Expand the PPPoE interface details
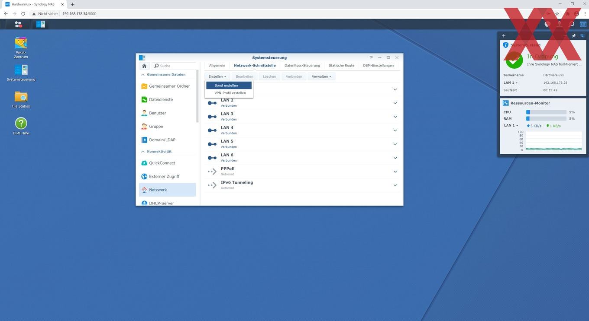 [x=395, y=172]
